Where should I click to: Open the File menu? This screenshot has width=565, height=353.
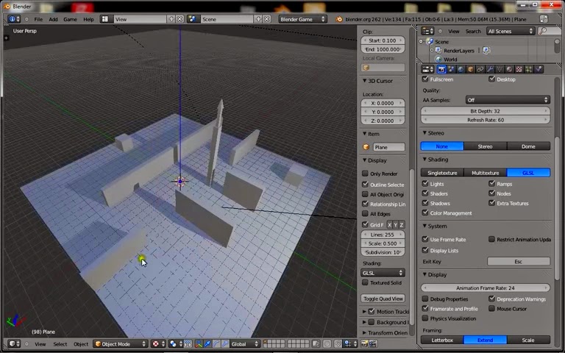pyautogui.click(x=38, y=19)
